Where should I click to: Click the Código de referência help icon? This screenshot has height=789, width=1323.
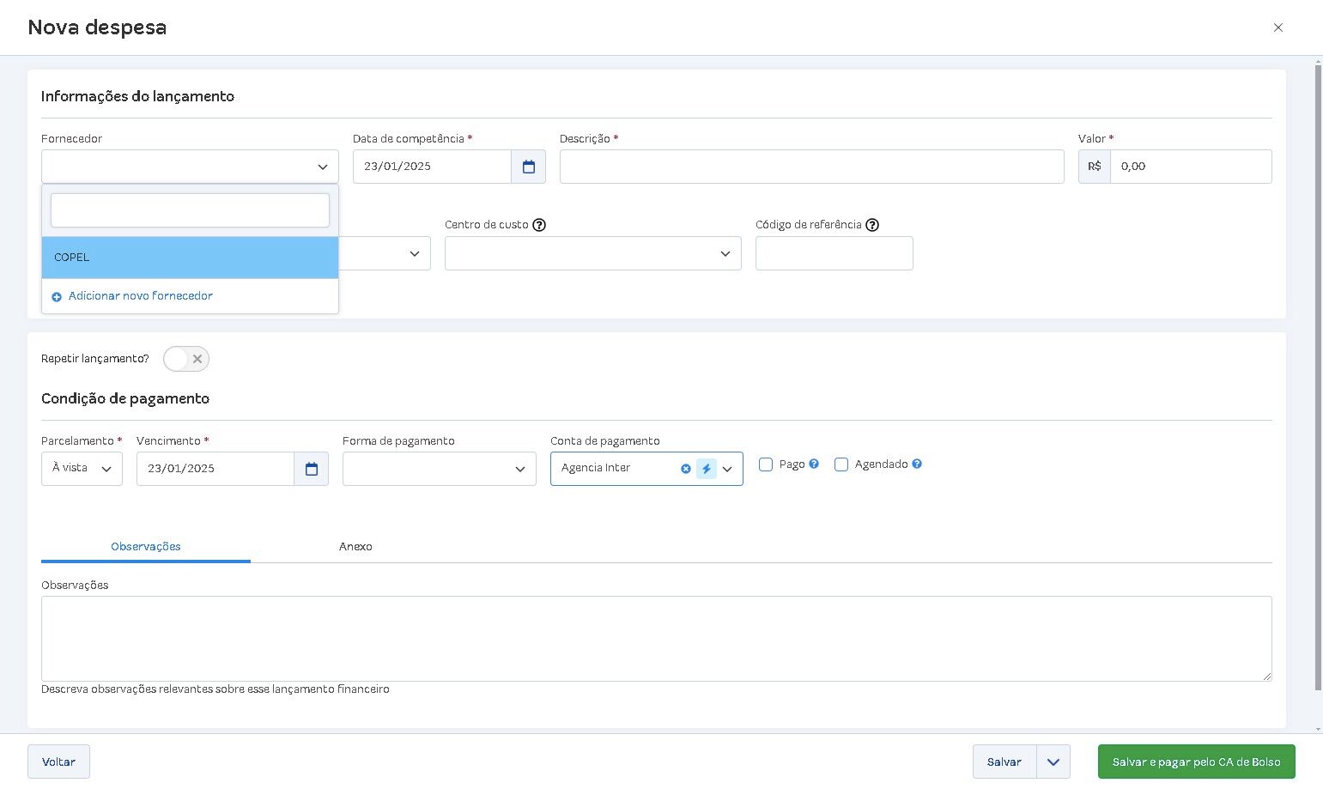[x=872, y=225]
